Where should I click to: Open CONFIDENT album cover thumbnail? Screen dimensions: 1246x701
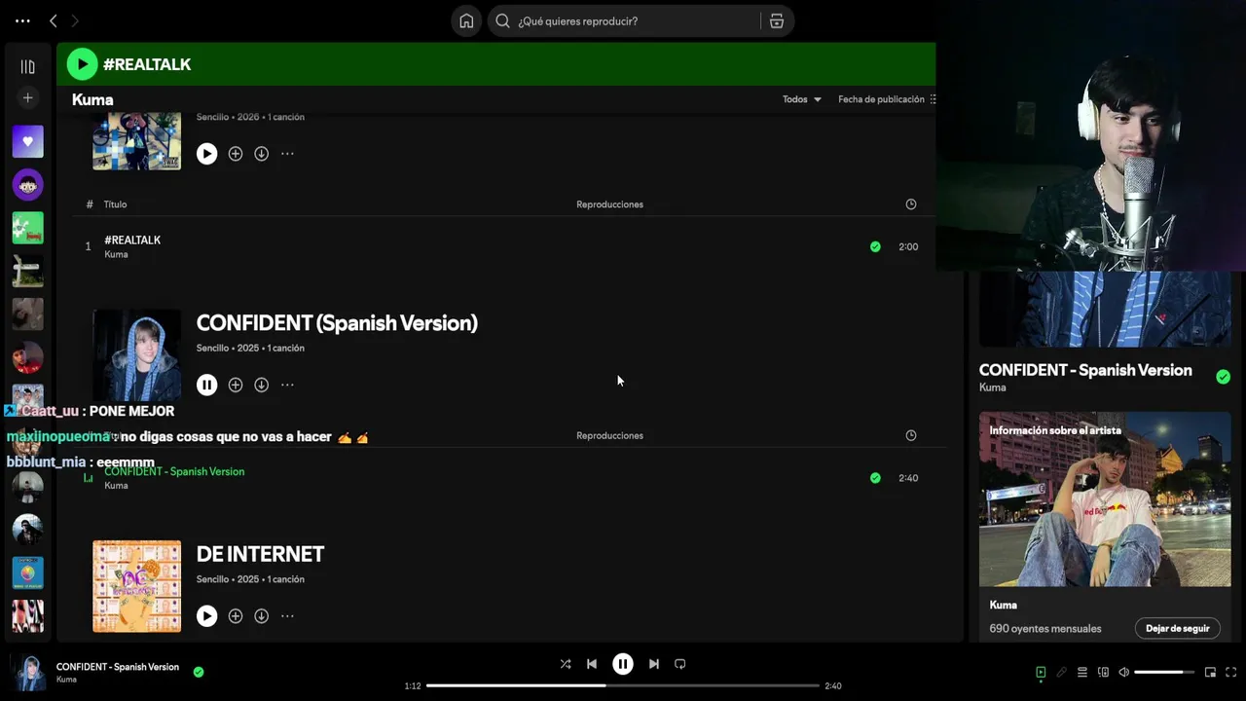[136, 354]
